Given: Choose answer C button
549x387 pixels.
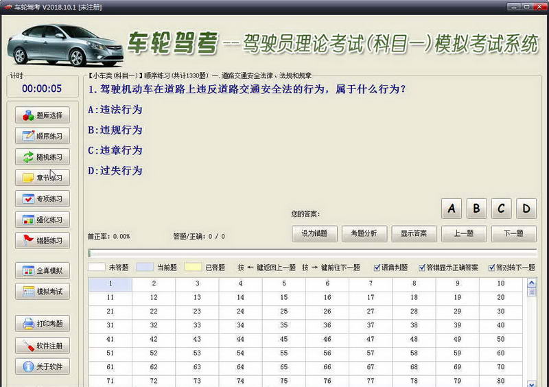Looking at the screenshot, I should pyautogui.click(x=502, y=209).
